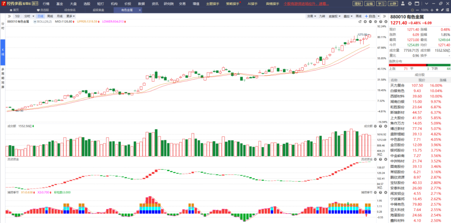Click the pencil edit icon in top-right toolbar
The width and height of the screenshot is (451, 223).
442,10
